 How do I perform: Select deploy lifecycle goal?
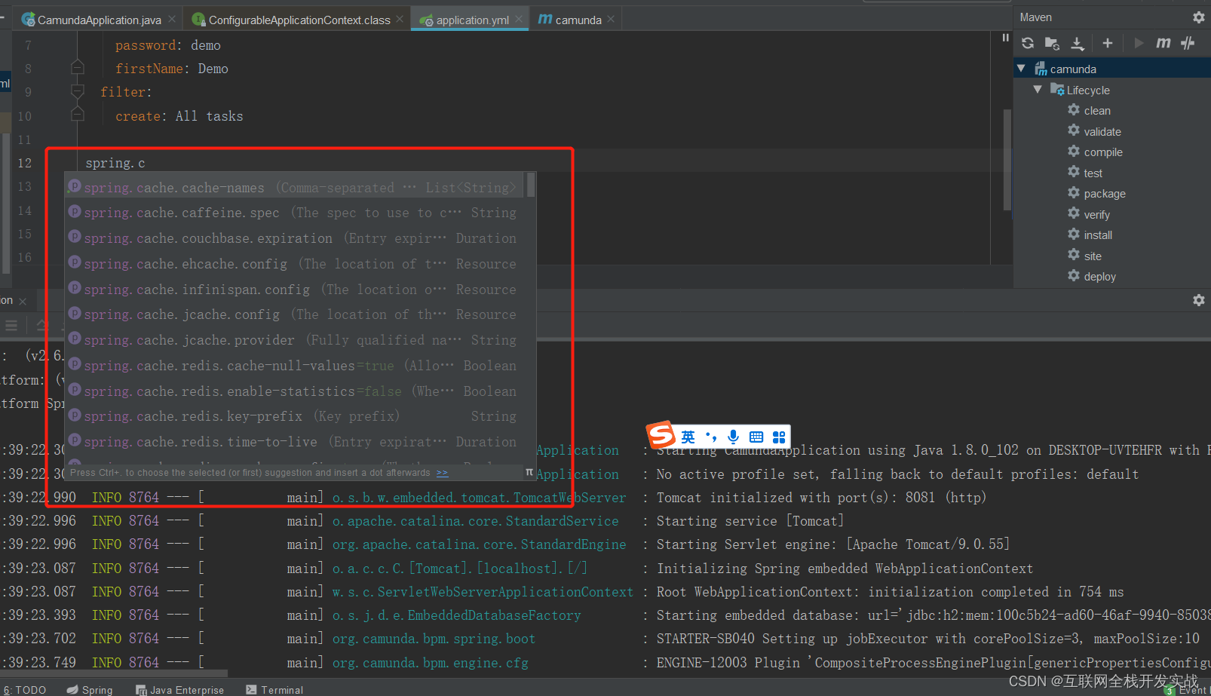pos(1092,276)
